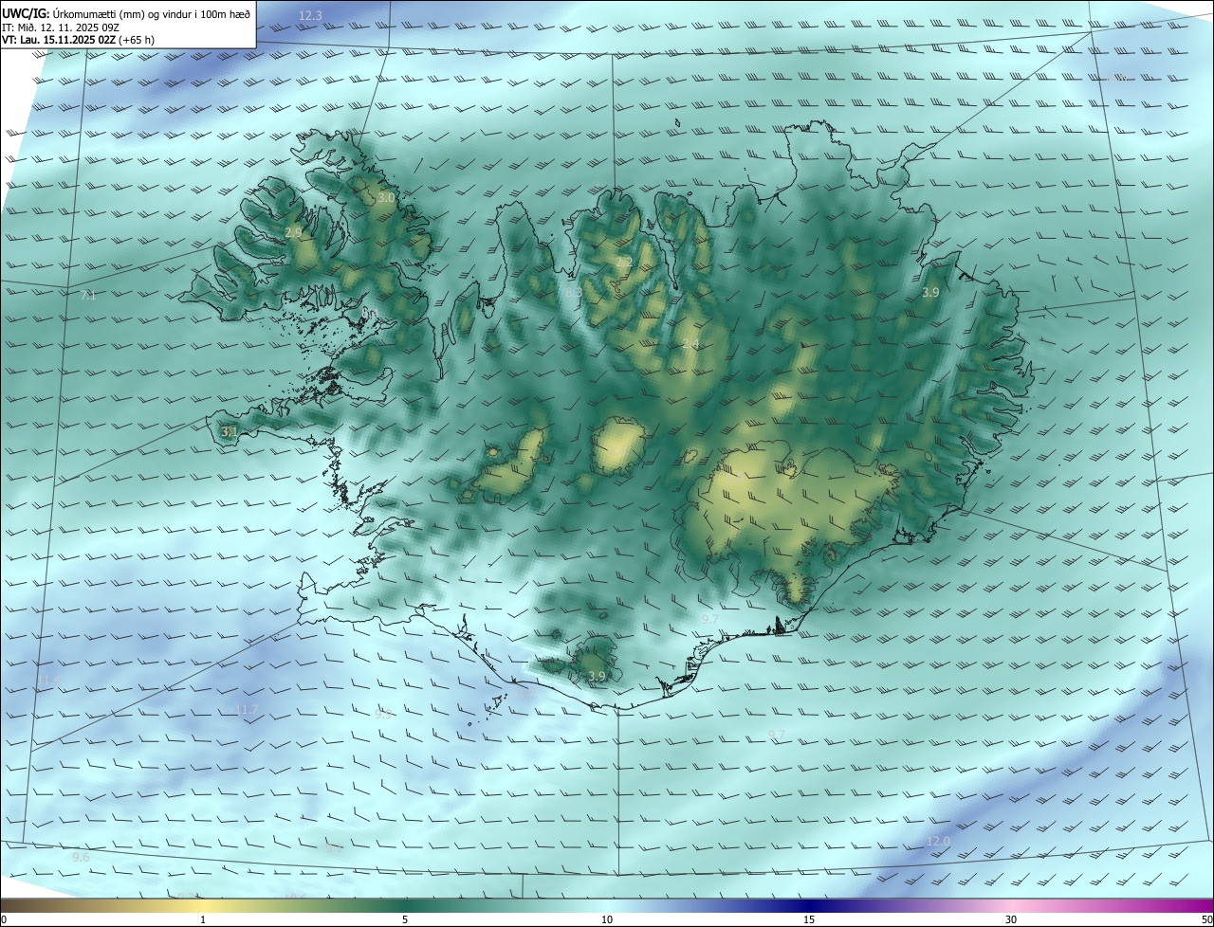Click the navy blue colorbar segment above 15
Image resolution: width=1214 pixels, height=927 pixels.
click(x=809, y=905)
